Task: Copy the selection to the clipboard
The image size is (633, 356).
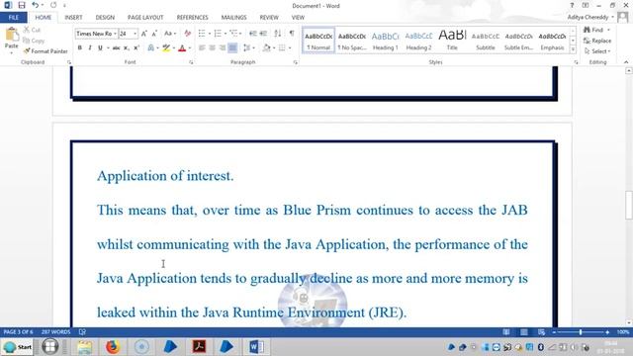Action: (x=34, y=41)
